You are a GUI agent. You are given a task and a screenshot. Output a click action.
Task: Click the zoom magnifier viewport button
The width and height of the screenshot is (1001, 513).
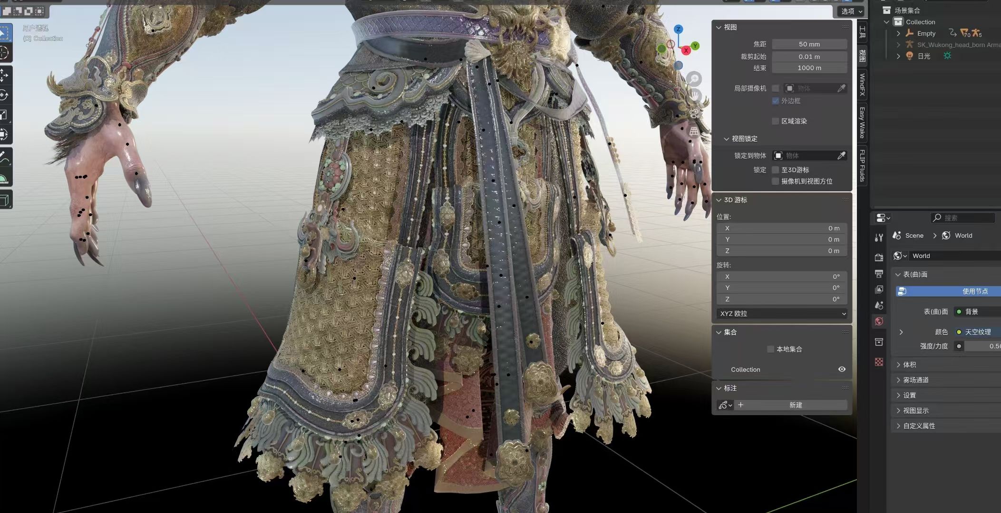point(694,78)
